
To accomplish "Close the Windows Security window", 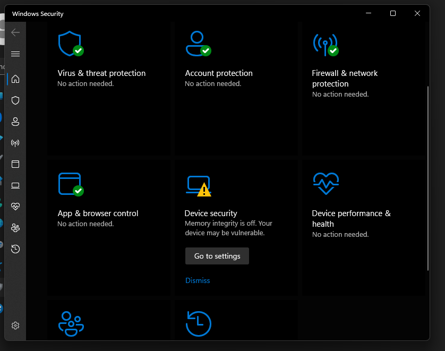I will pos(417,13).
